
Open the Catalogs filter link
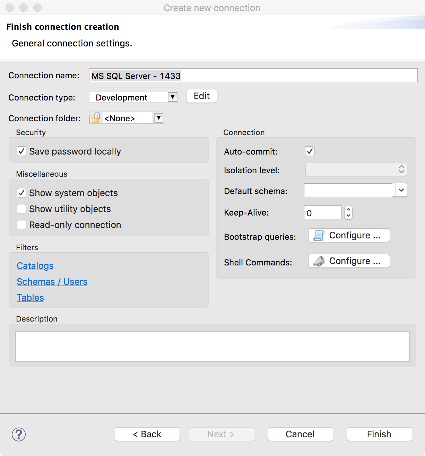35,266
